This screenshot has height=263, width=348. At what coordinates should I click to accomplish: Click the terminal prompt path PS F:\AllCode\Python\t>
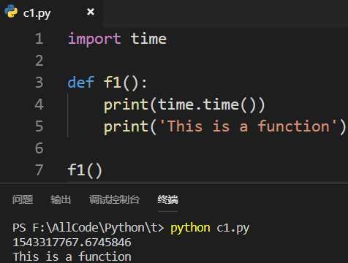tap(88, 228)
